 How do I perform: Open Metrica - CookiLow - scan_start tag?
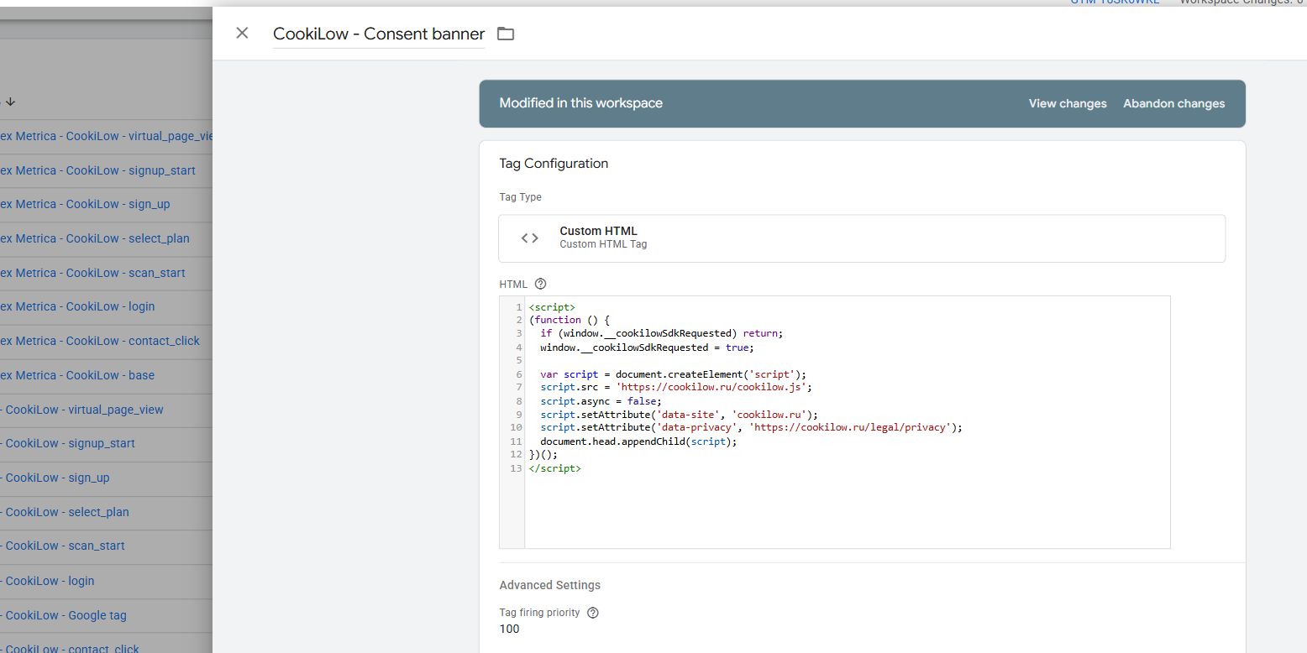point(92,273)
